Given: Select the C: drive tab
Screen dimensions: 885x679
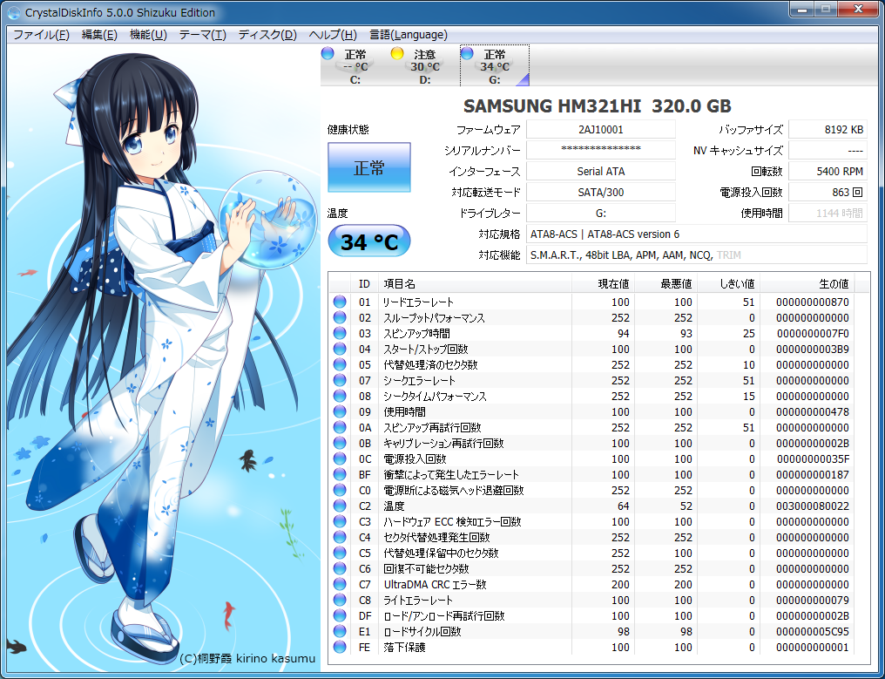Looking at the screenshot, I should (x=355, y=66).
